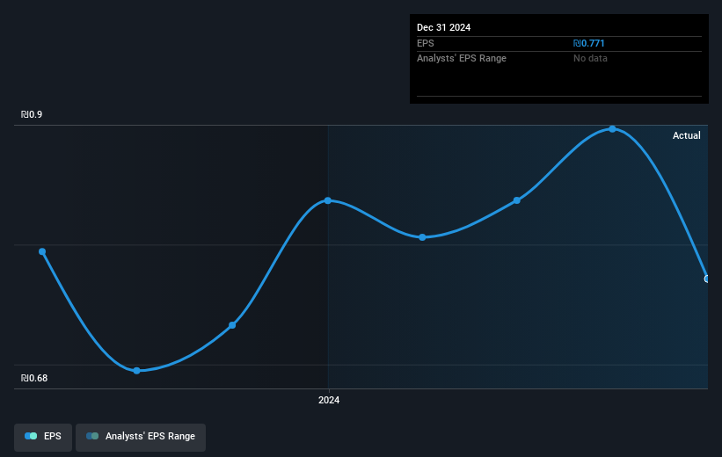Click the Dec 31 2024 tooltip date

[443, 27]
